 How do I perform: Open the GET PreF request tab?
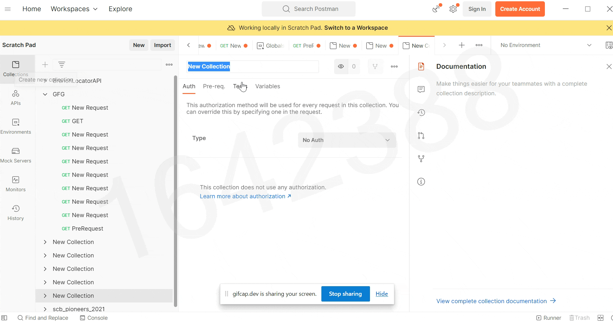pos(307,46)
